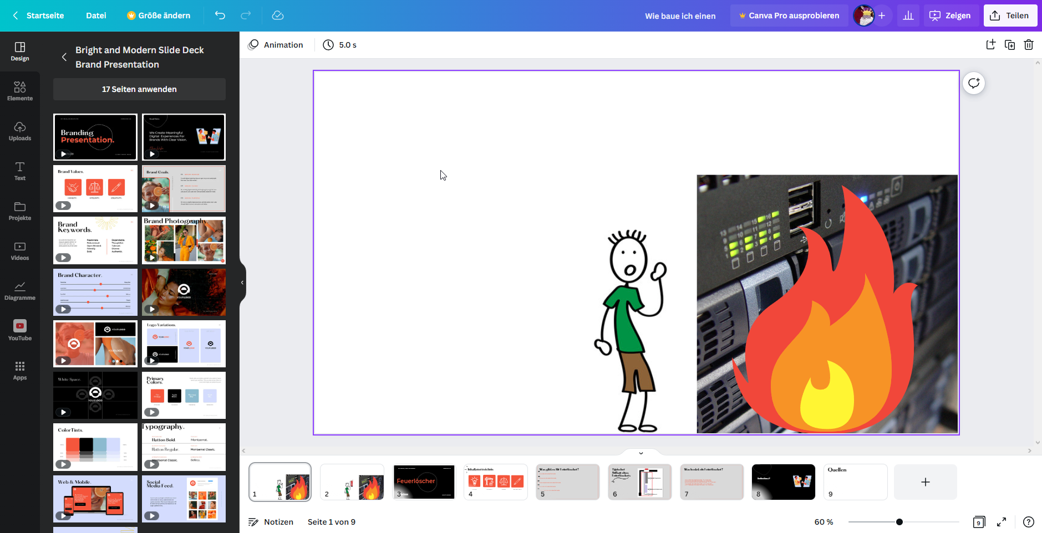Click the undo arrow icon

[x=220, y=16]
